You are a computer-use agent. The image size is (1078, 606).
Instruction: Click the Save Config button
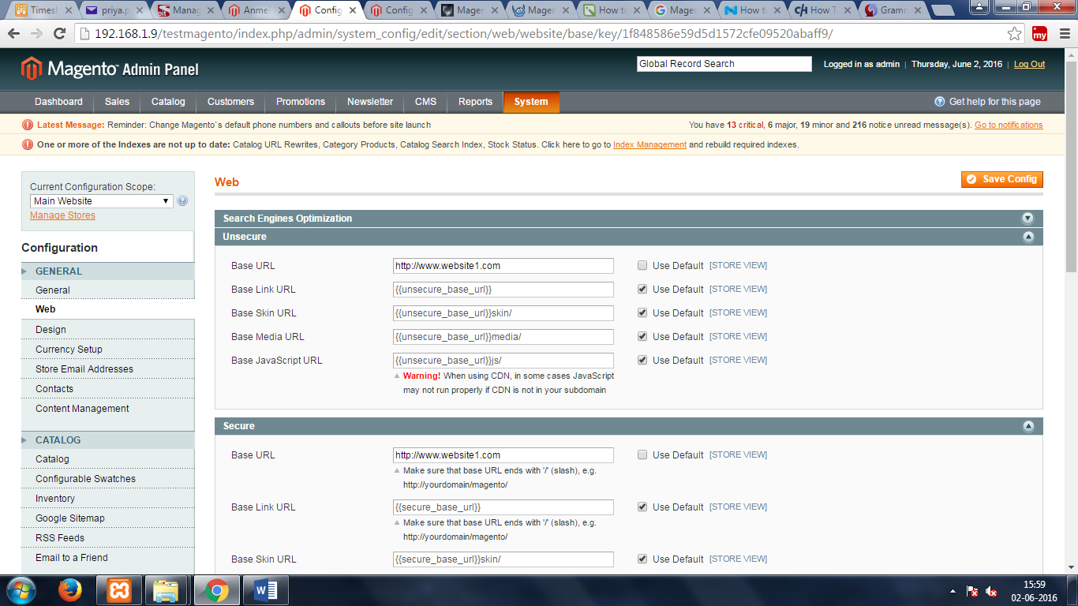pos(1002,179)
